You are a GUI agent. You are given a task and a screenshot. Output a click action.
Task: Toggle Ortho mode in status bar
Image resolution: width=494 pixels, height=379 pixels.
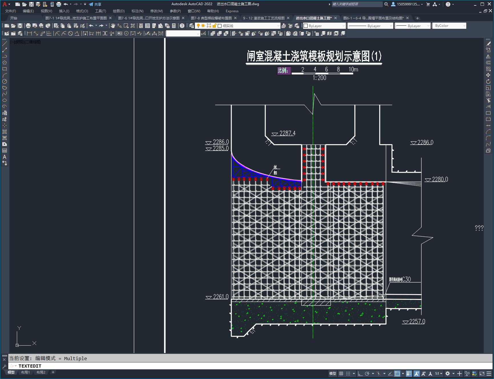point(360,373)
